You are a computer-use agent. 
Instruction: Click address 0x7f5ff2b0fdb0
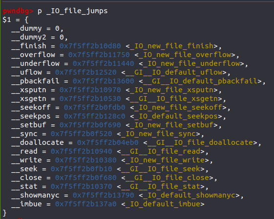[95, 107]
